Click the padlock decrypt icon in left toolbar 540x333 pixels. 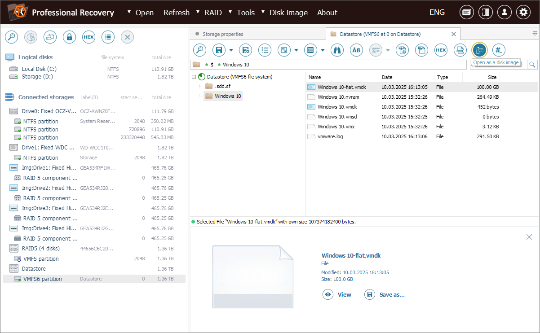click(69, 37)
